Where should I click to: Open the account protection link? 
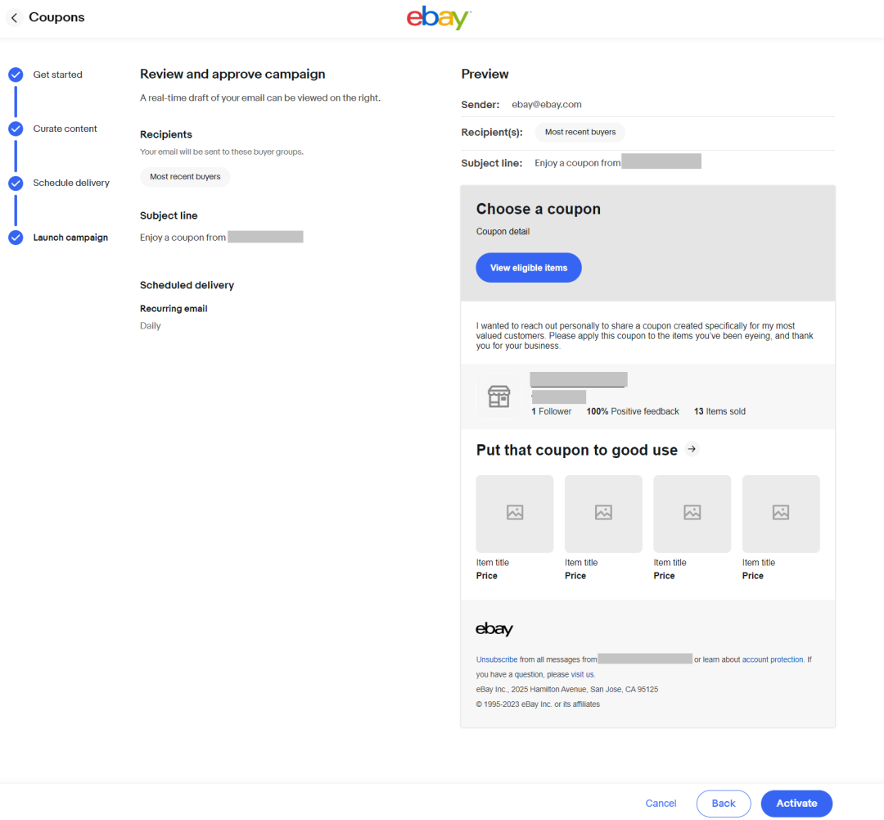[772, 659]
